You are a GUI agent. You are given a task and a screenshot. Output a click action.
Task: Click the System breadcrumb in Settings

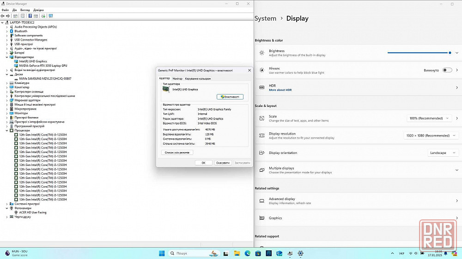[265, 18]
